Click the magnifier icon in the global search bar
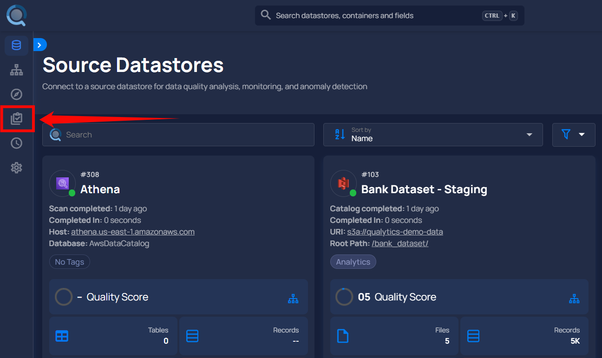This screenshot has height=358, width=602. pos(266,15)
